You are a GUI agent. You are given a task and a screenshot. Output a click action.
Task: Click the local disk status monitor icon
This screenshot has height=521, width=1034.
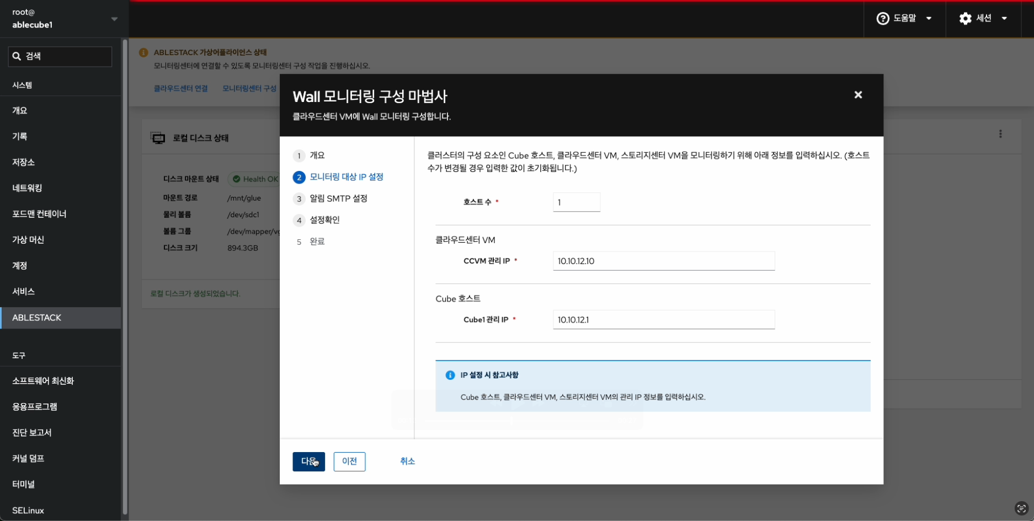pyautogui.click(x=158, y=138)
